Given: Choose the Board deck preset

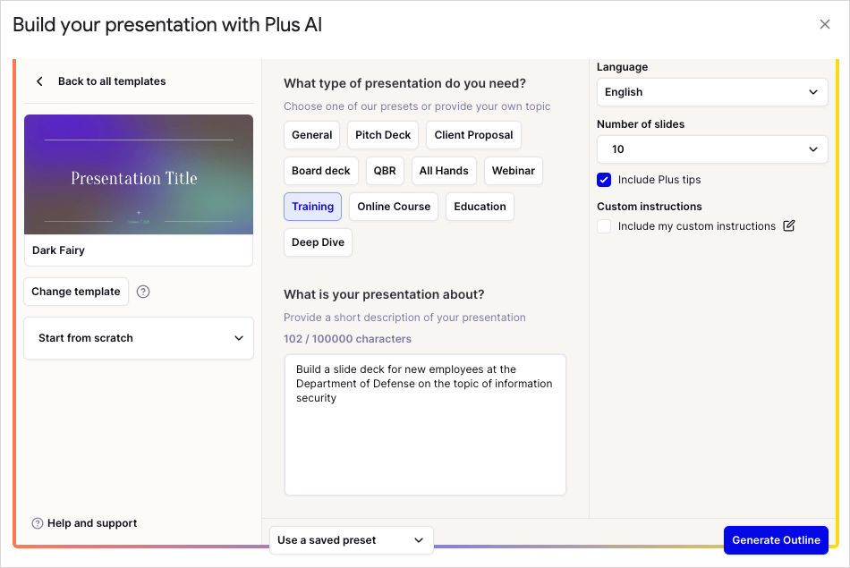Looking at the screenshot, I should 321,171.
